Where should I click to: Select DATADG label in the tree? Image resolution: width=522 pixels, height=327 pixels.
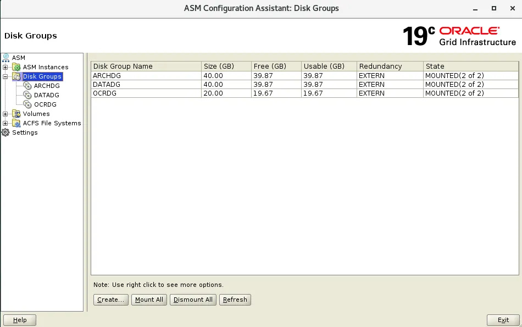[47, 95]
